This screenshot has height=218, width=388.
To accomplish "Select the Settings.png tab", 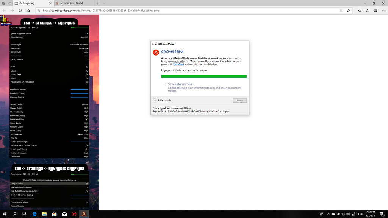I will pos(33,3).
